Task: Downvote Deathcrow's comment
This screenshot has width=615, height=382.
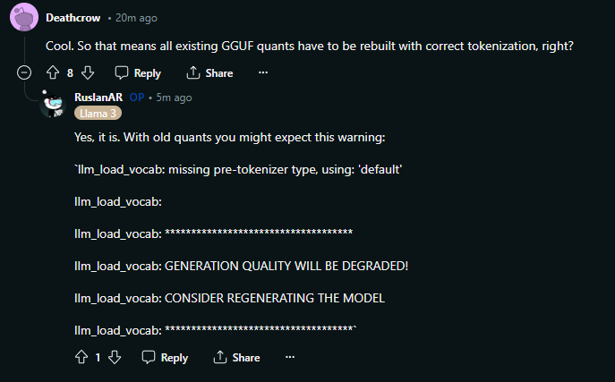Action: (88, 72)
